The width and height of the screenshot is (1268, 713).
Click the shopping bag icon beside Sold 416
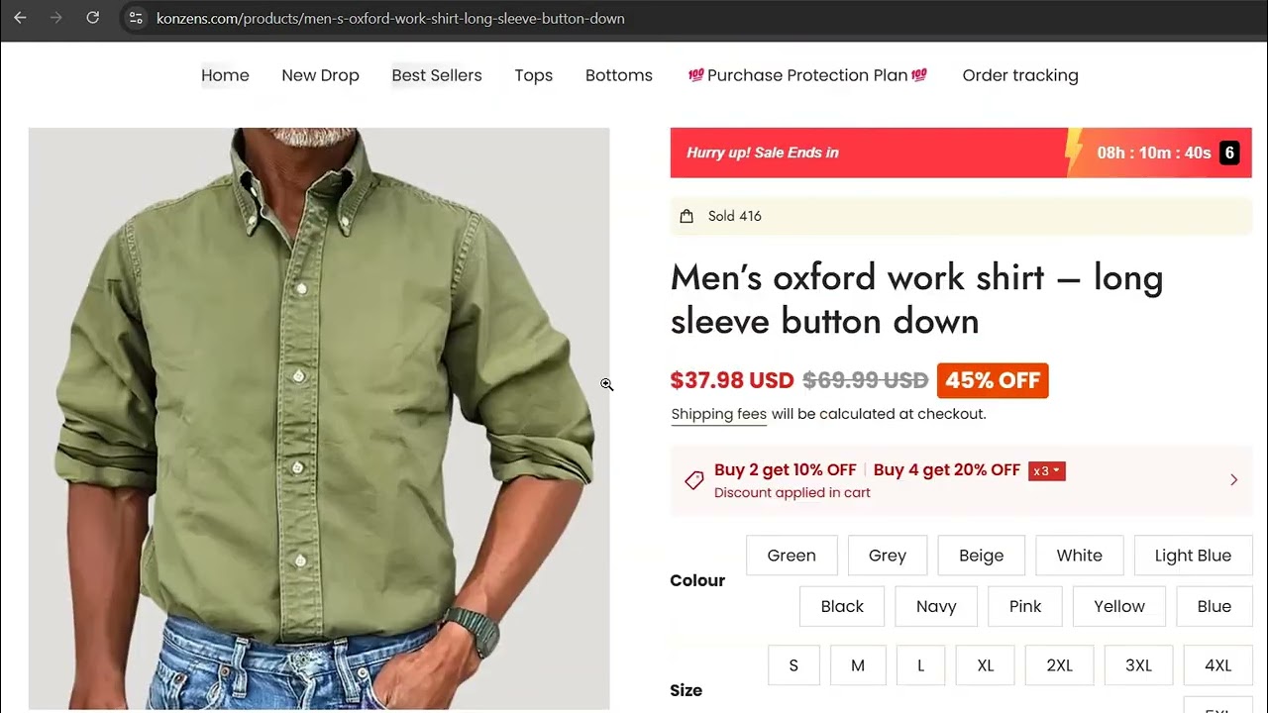click(687, 216)
